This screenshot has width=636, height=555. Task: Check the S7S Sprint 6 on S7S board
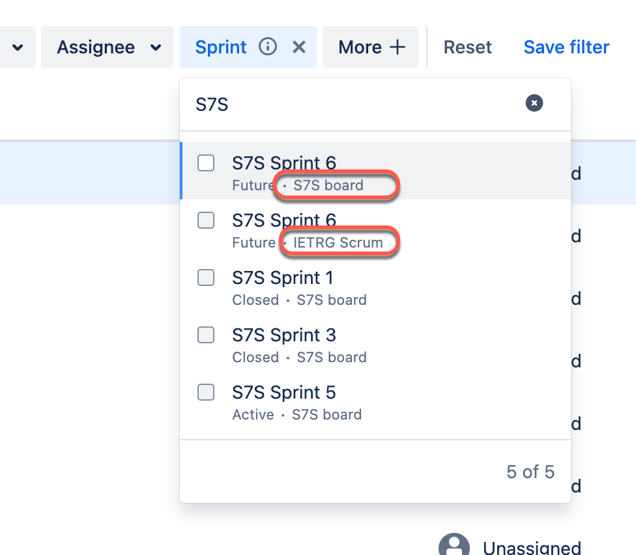pos(205,163)
